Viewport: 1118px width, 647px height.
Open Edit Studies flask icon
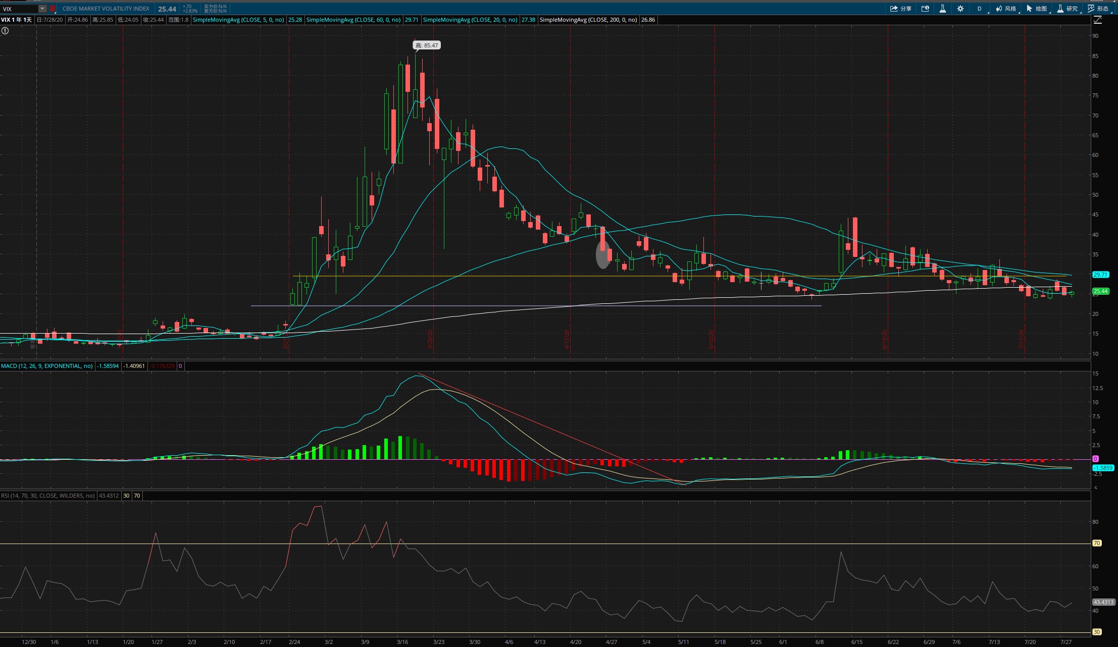tap(942, 9)
